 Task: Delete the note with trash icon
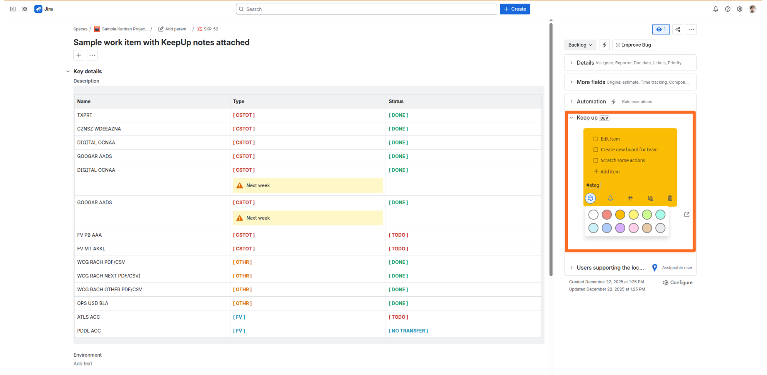click(x=670, y=198)
